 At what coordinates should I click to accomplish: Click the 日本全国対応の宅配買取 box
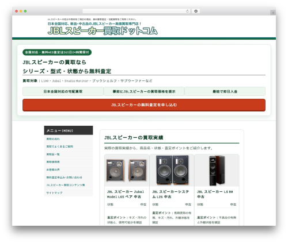[63, 91]
